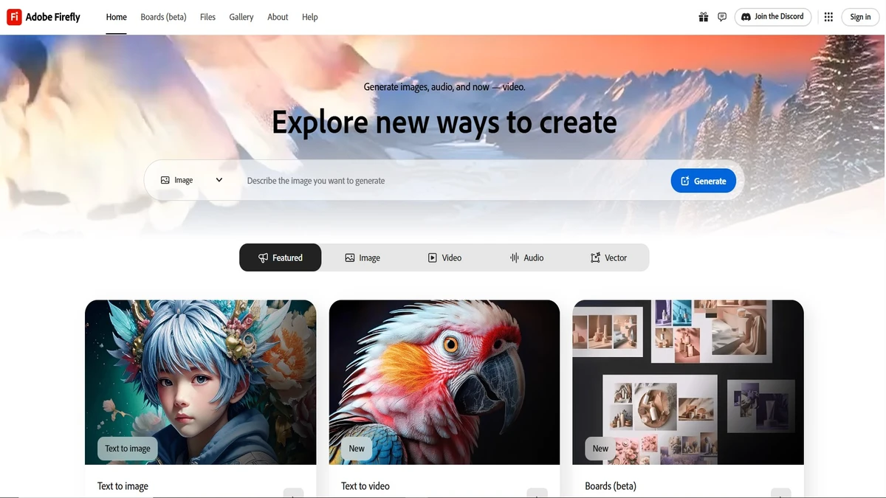Click Join the Discord
Image resolution: width=886 pixels, height=498 pixels.
(772, 16)
